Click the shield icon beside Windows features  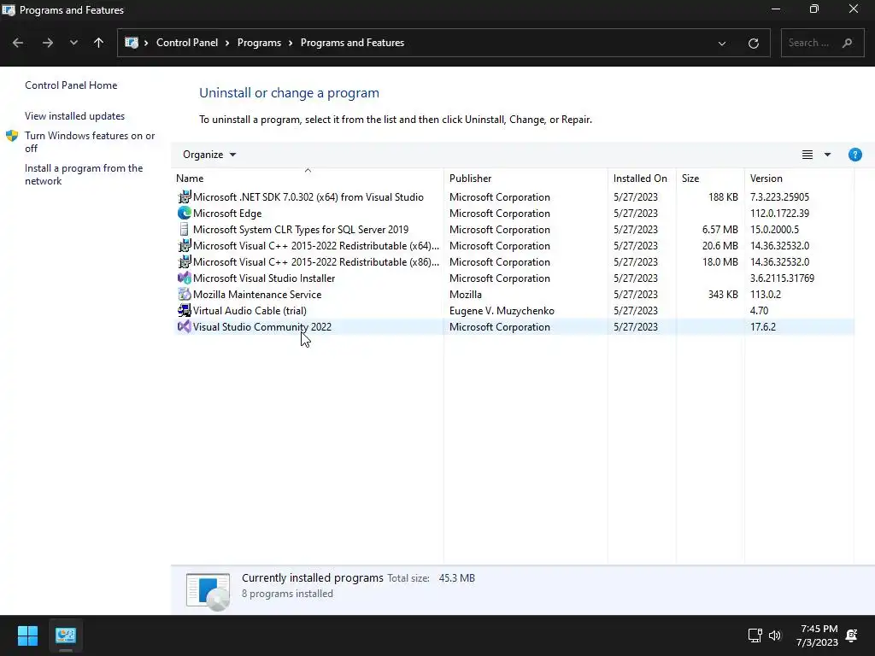(x=12, y=136)
